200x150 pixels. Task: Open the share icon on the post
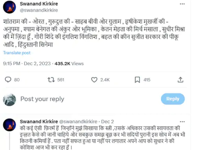pos(180,80)
